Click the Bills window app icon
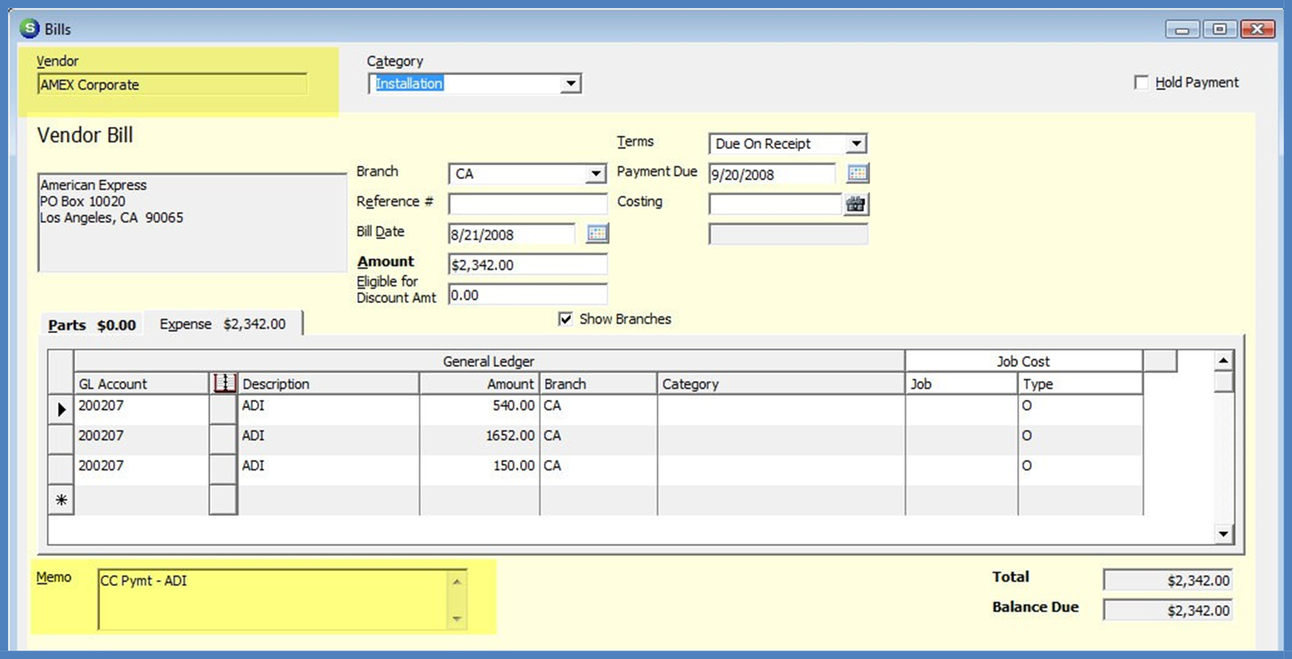 pyautogui.click(x=29, y=29)
